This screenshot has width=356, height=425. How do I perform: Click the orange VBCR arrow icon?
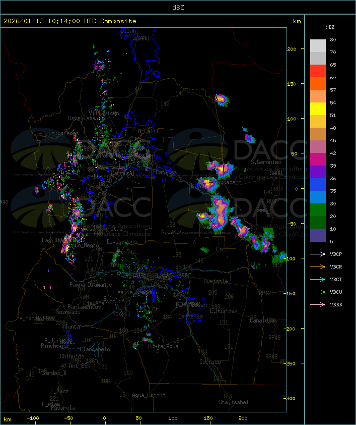point(318,267)
